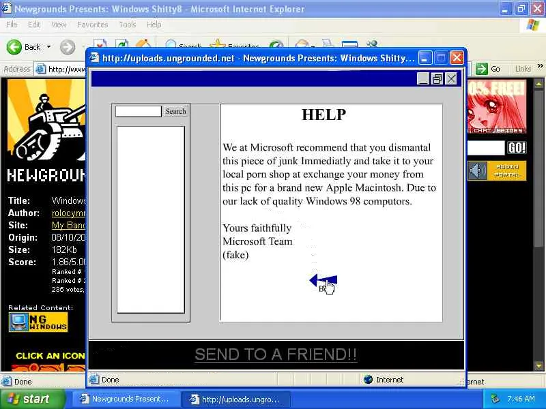
Task: Click the "(fake)" text in Help message
Action: click(x=235, y=255)
